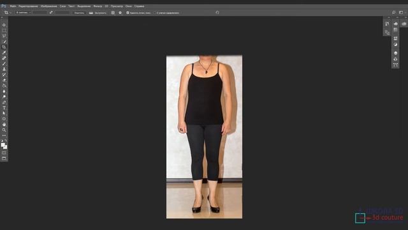Reset default foreground and background colors
Viewport: 408px width, 230px height.
(x=2, y=141)
